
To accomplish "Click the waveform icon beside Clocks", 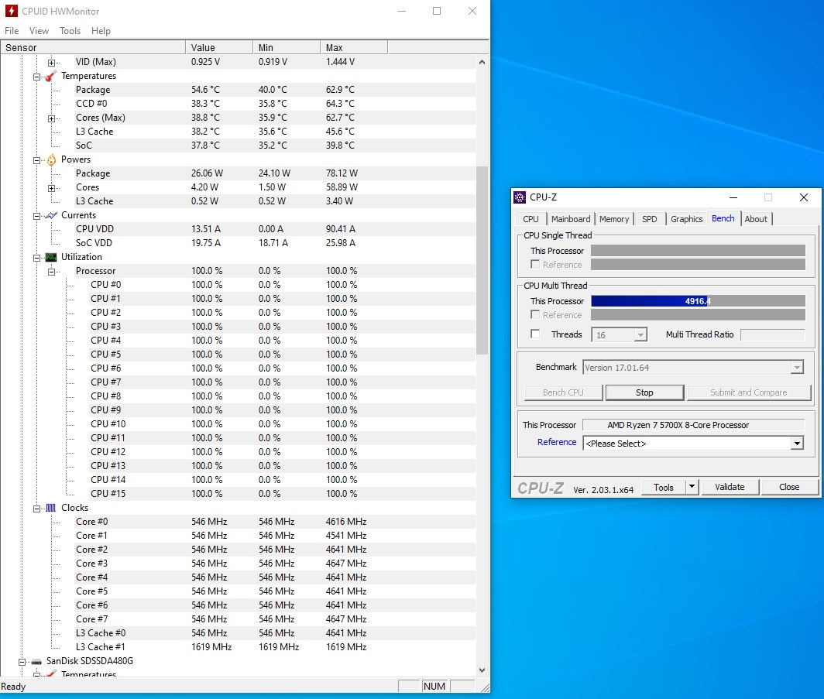I will (51, 508).
